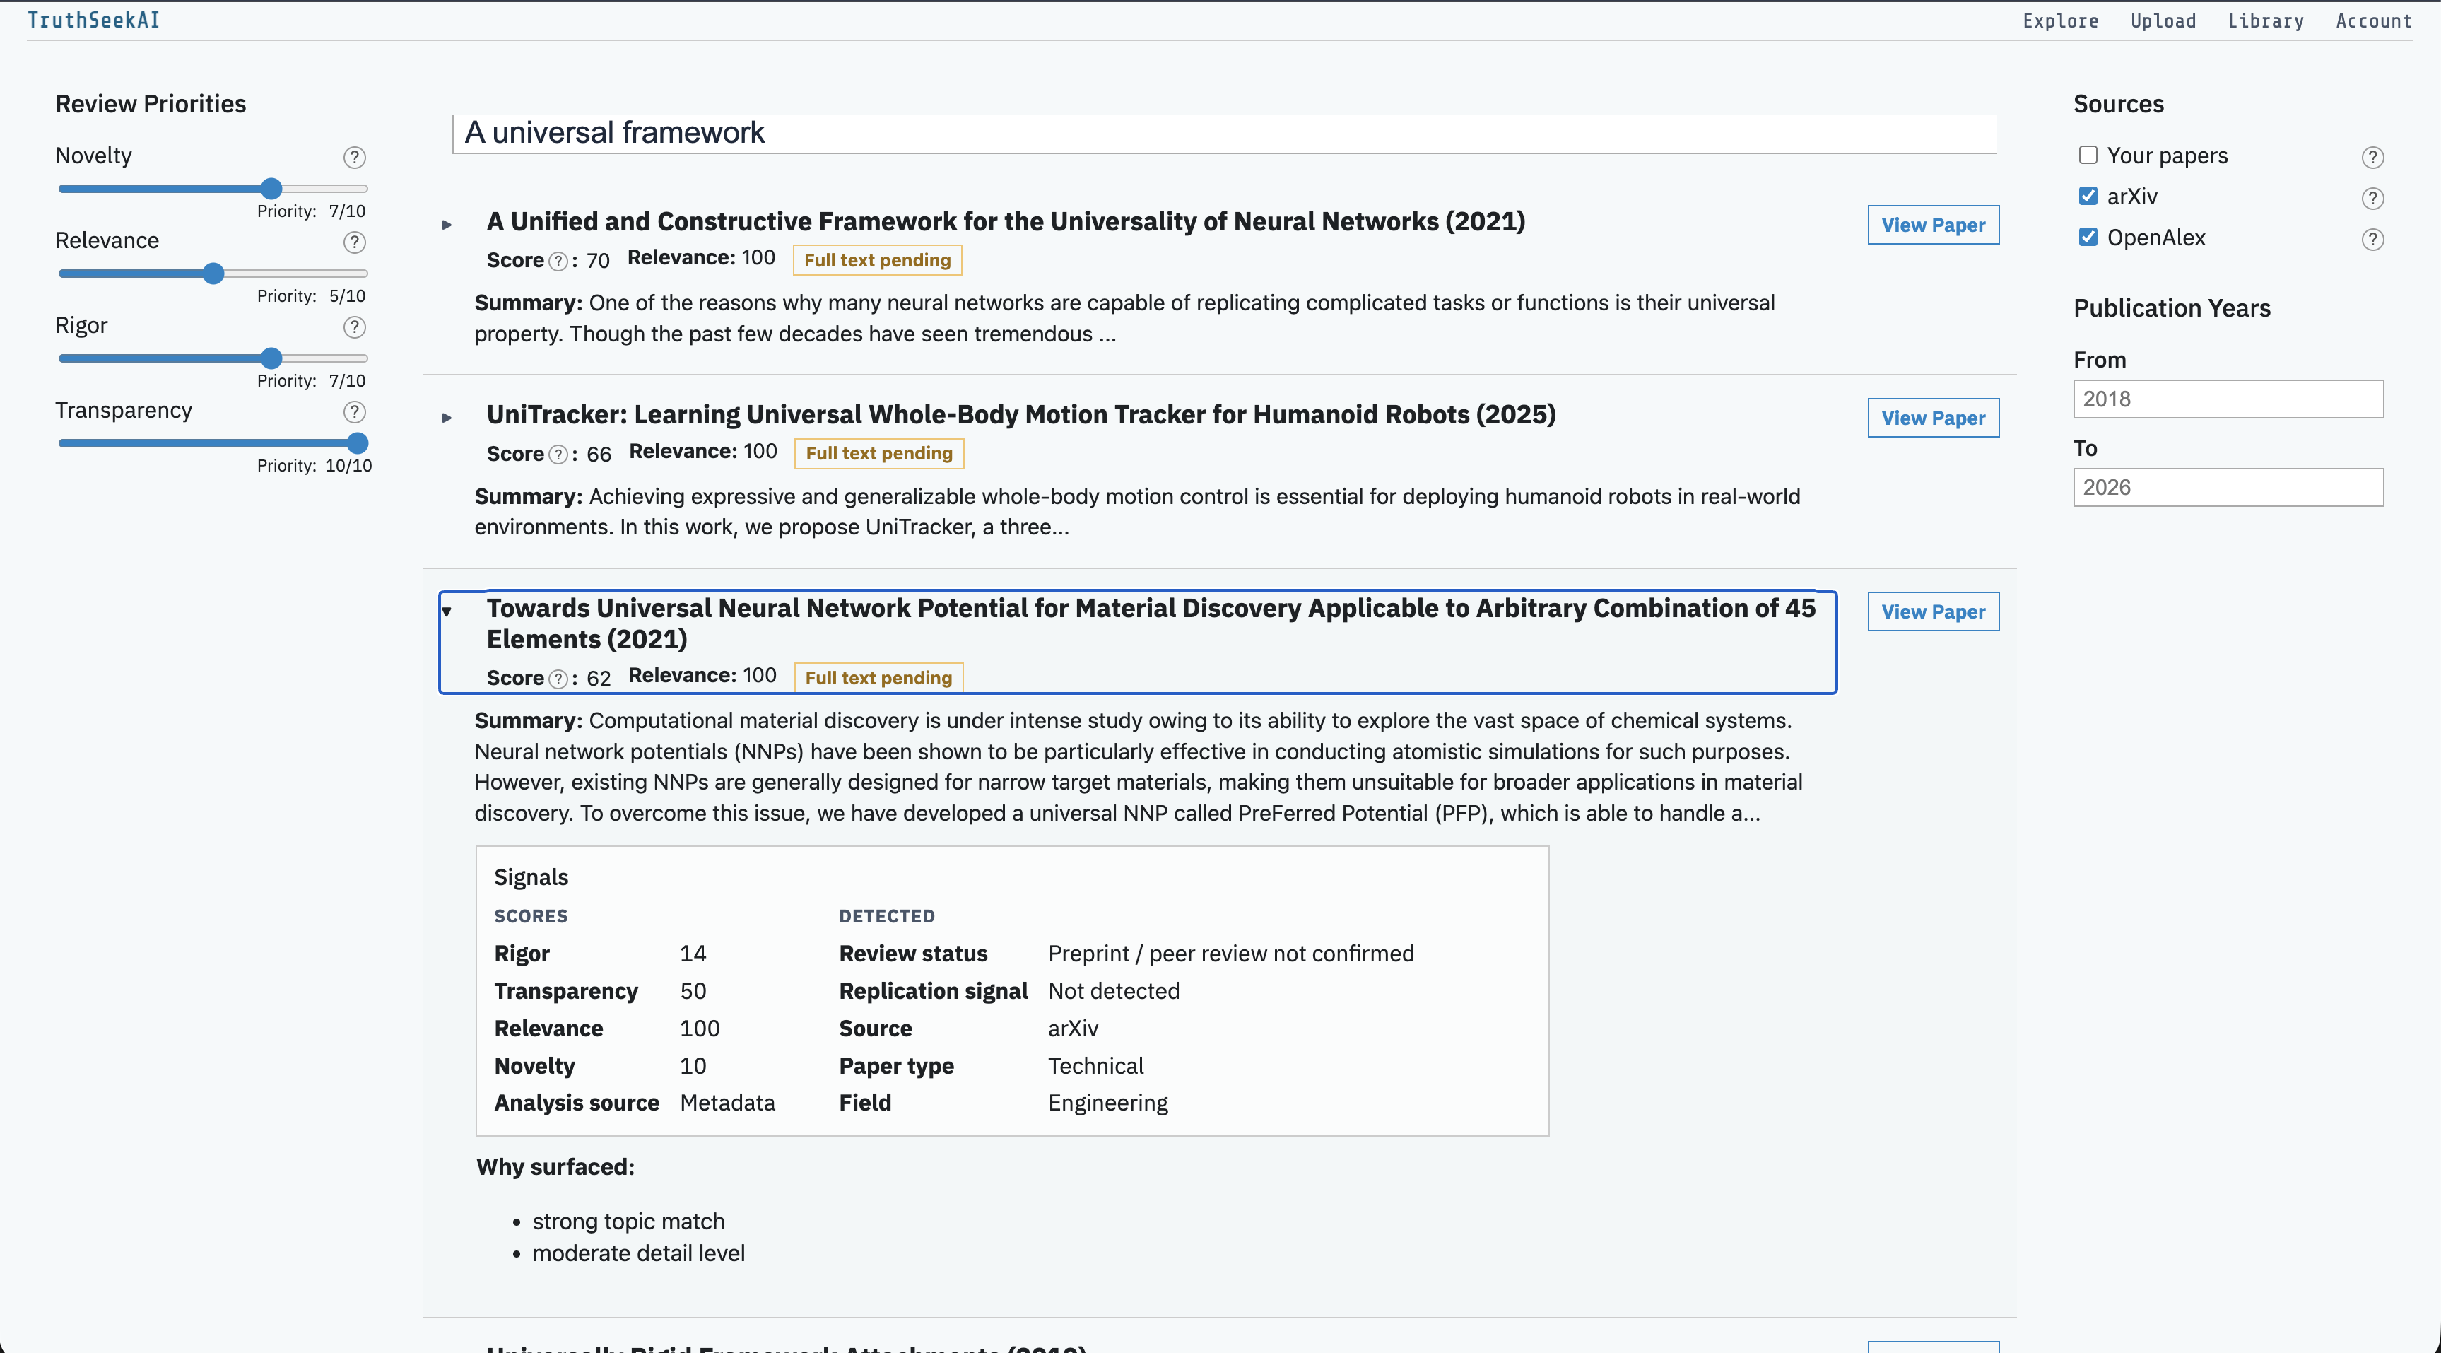Click Full text pending badge on Neural Network Potential paper

878,678
